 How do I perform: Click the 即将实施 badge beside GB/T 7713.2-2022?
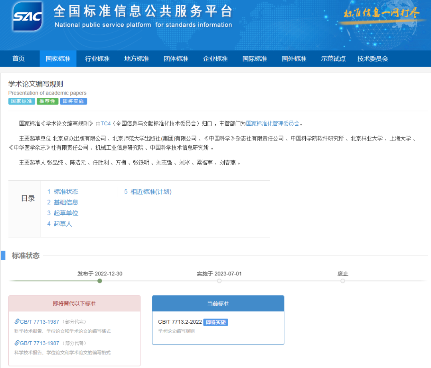(215, 322)
